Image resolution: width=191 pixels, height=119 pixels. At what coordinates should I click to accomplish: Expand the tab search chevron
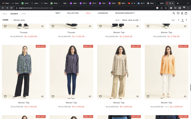(x=188, y=3)
